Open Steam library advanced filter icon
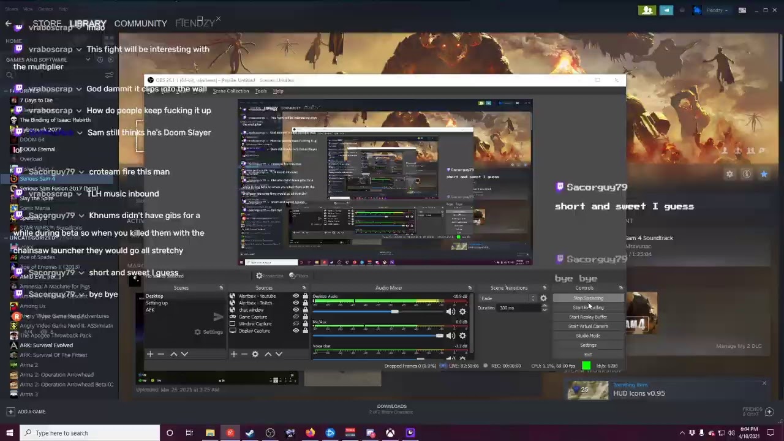The image size is (784, 441). 109,75
